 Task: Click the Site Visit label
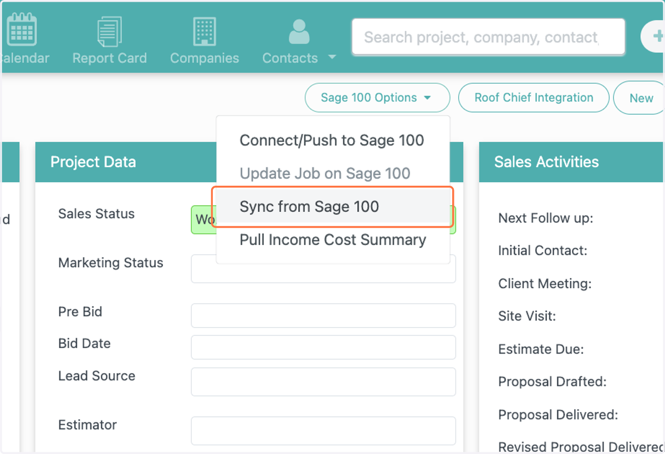point(527,316)
